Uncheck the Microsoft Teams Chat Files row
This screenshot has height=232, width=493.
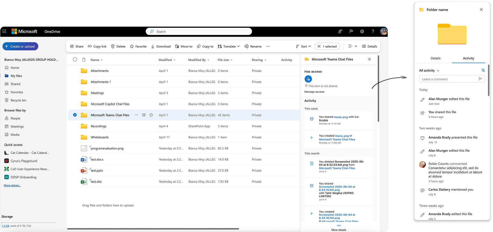pos(75,115)
